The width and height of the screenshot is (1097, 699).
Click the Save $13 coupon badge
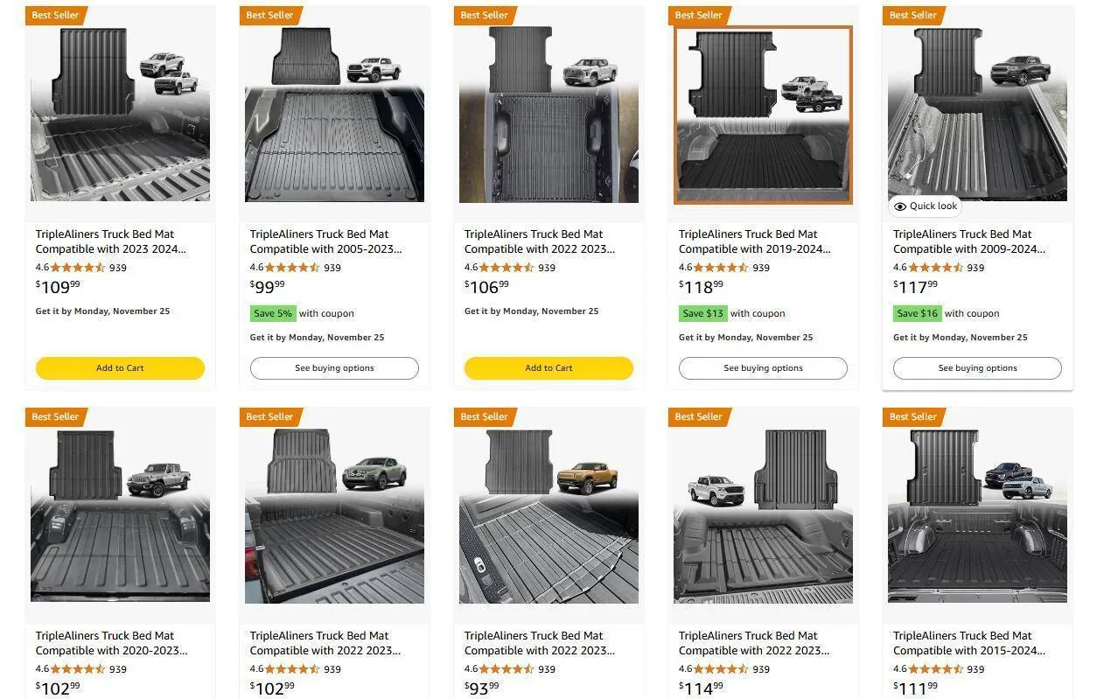[x=702, y=313]
